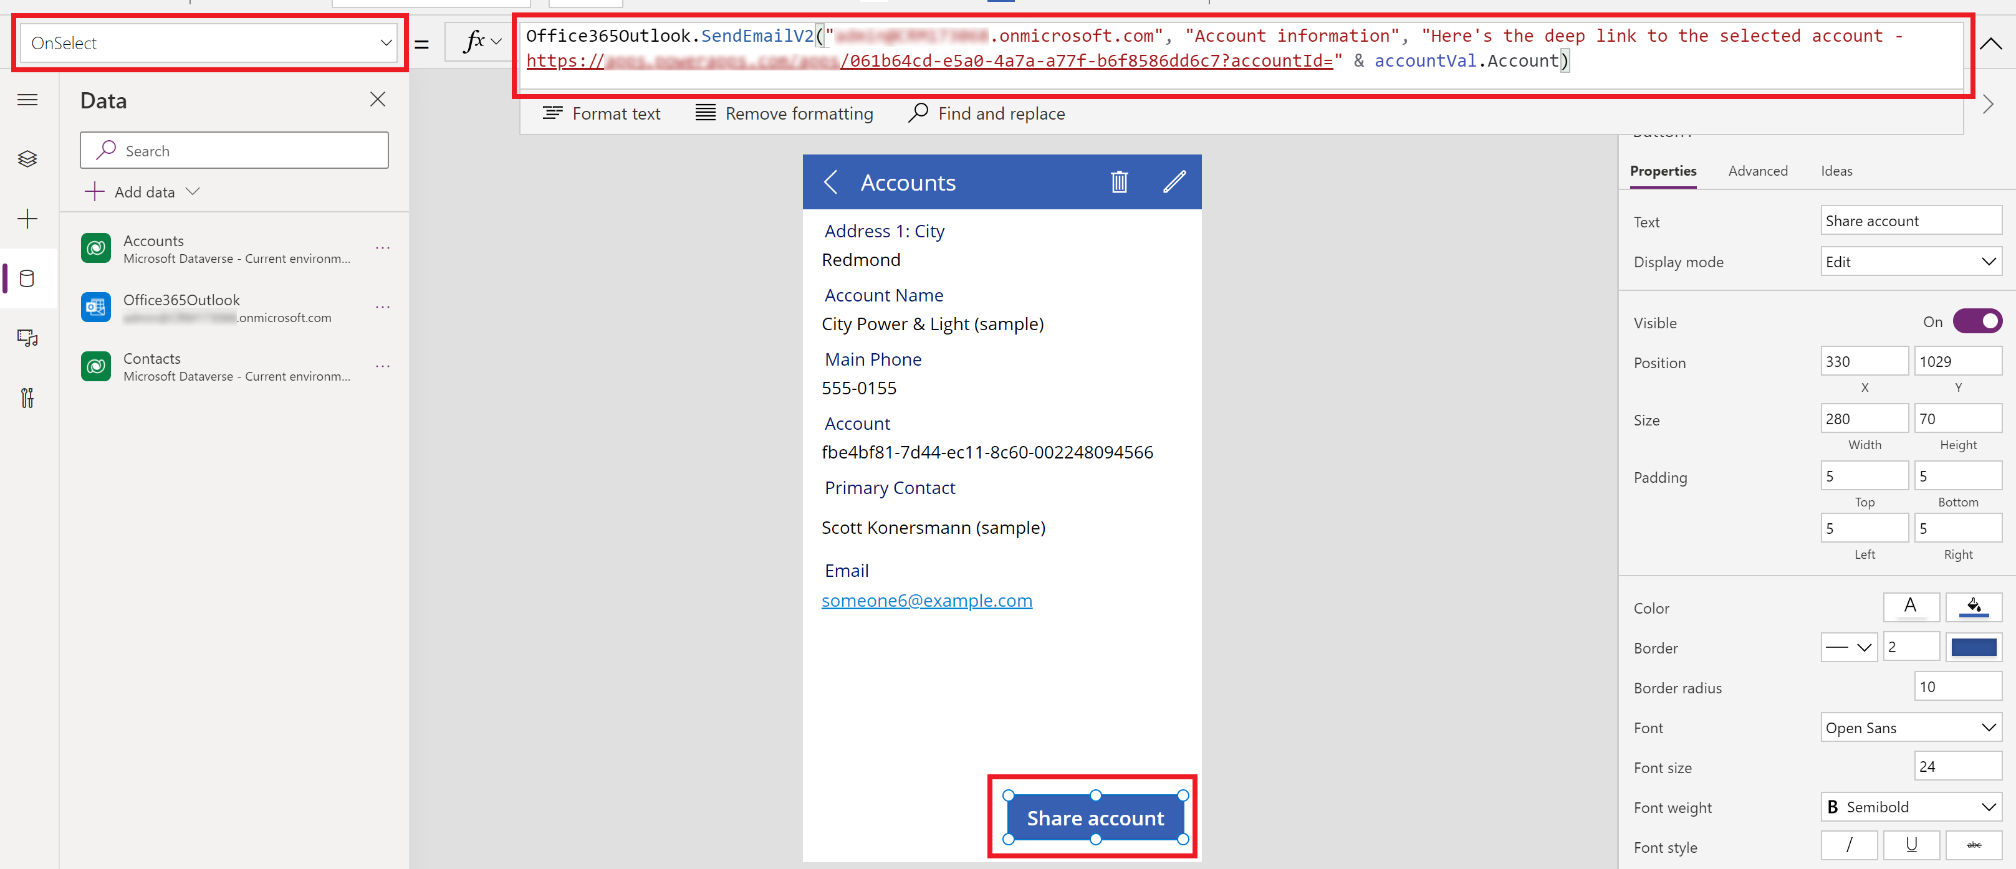Click the Position X field
This screenshot has width=2016, height=869.
(x=1864, y=361)
